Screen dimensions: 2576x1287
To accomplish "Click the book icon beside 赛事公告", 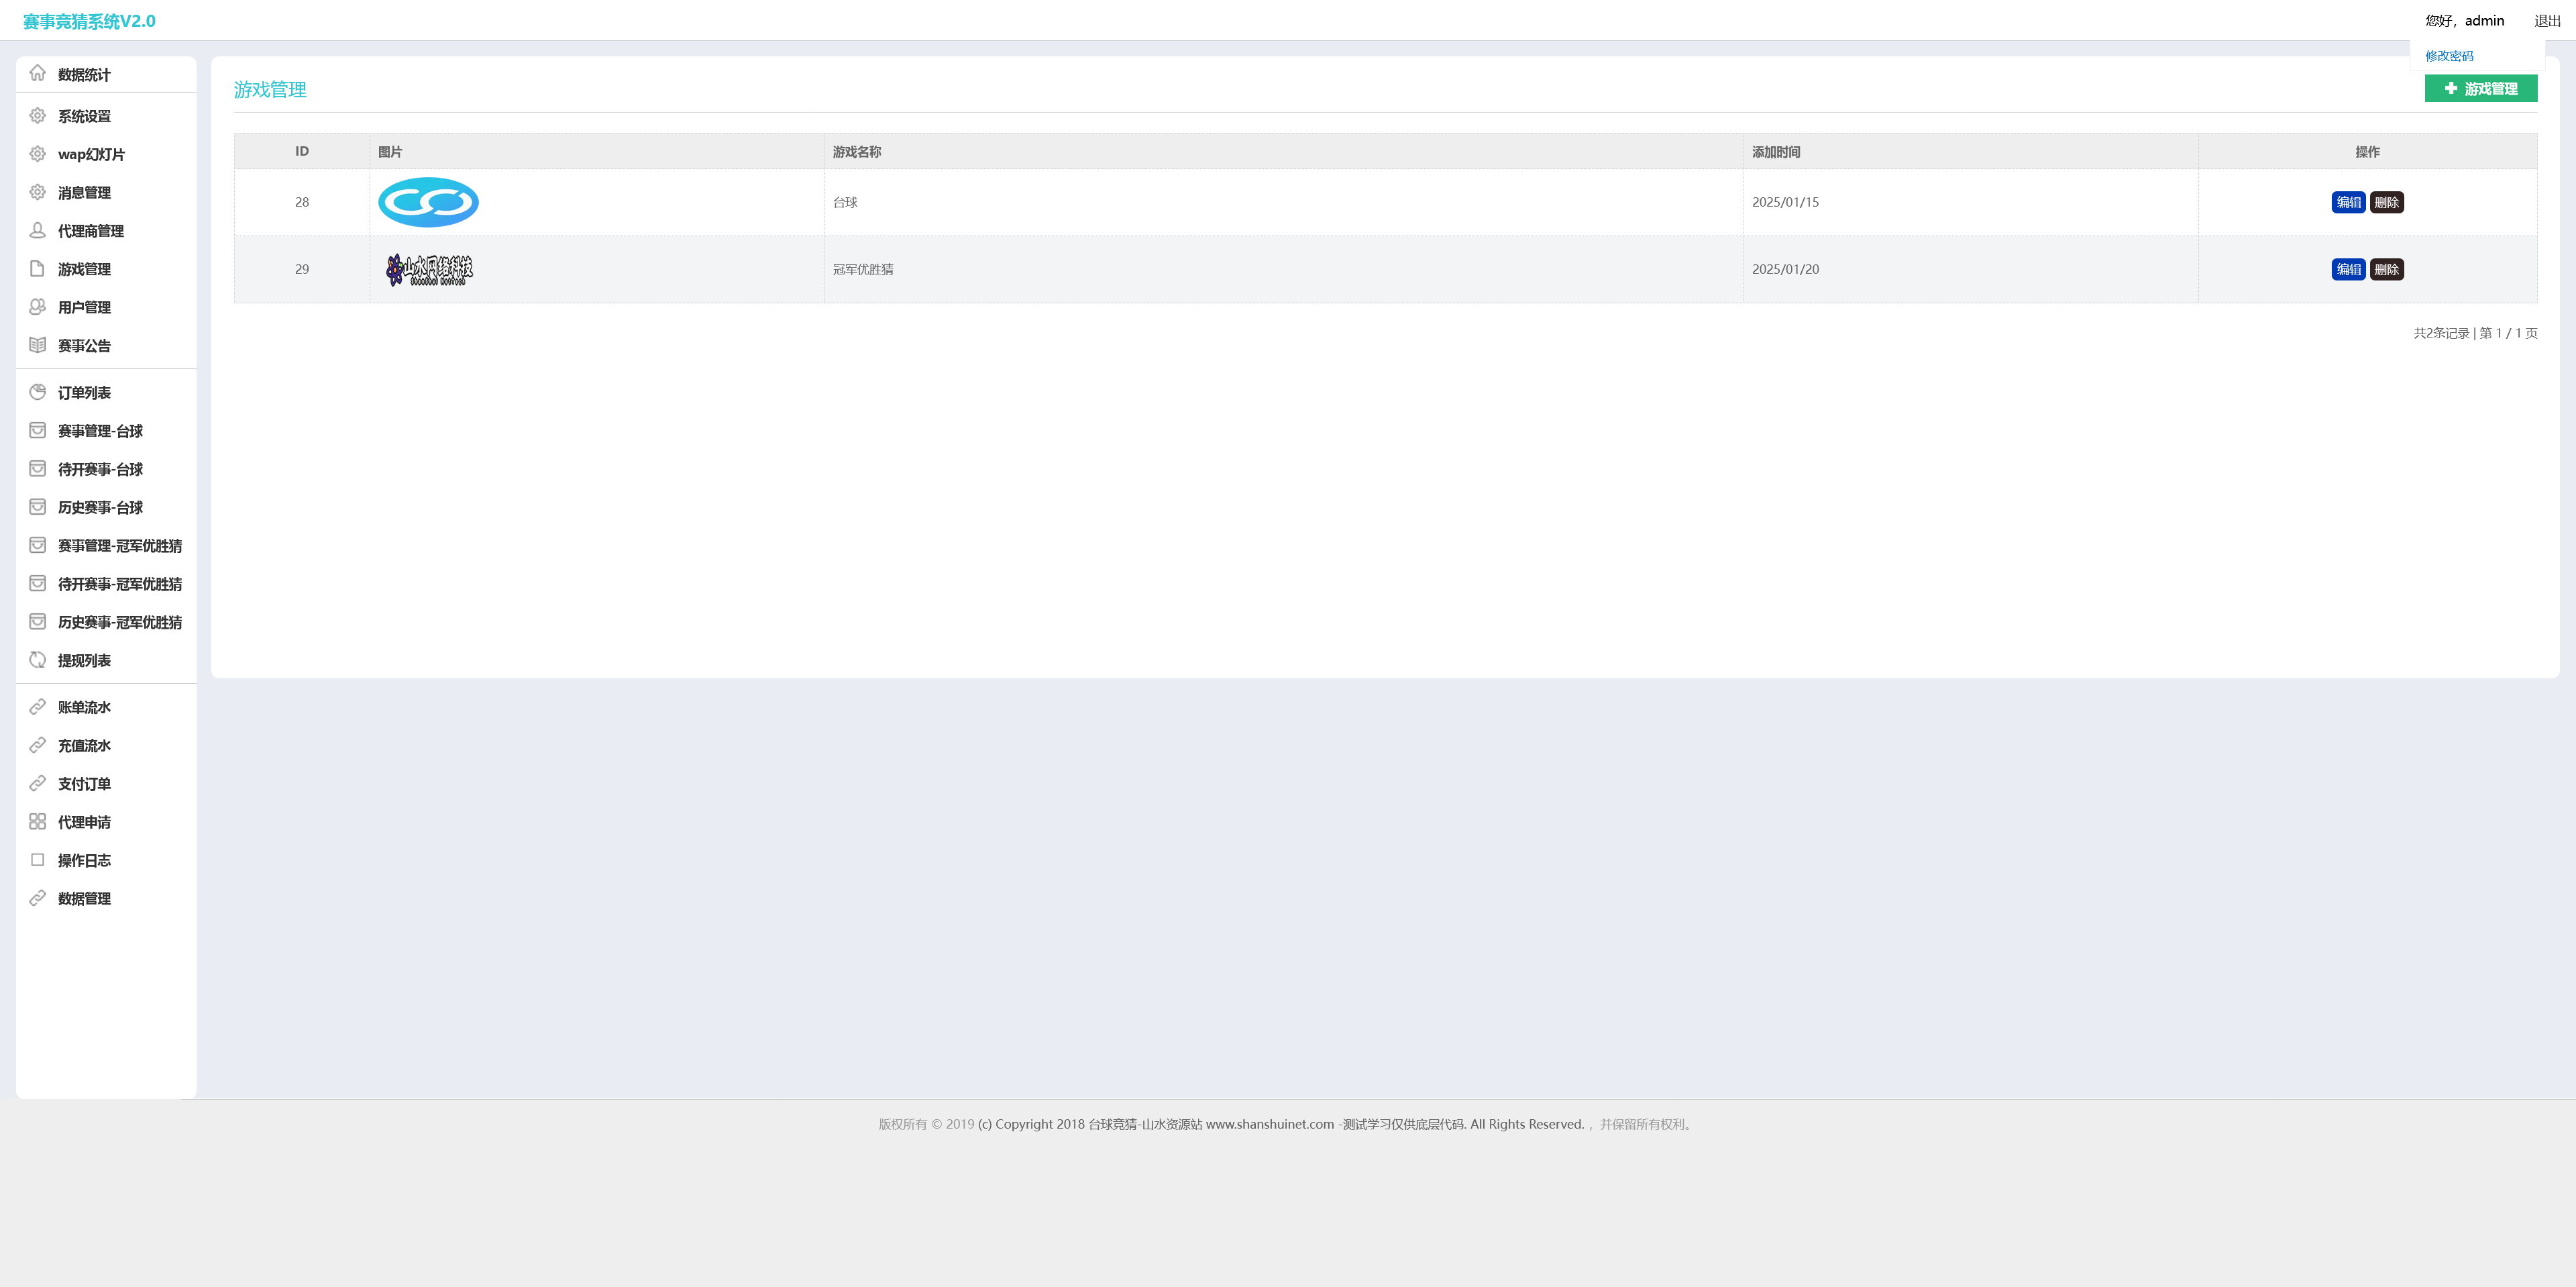I will tap(37, 345).
